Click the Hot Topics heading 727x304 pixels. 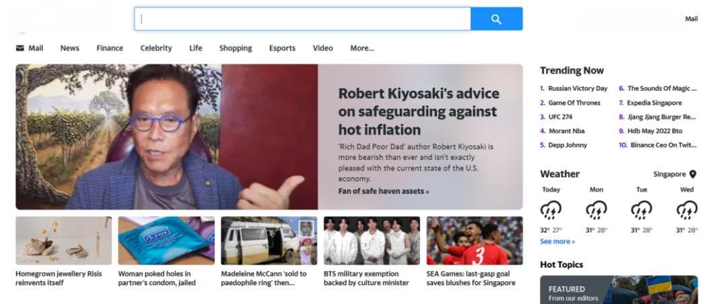[x=561, y=264]
